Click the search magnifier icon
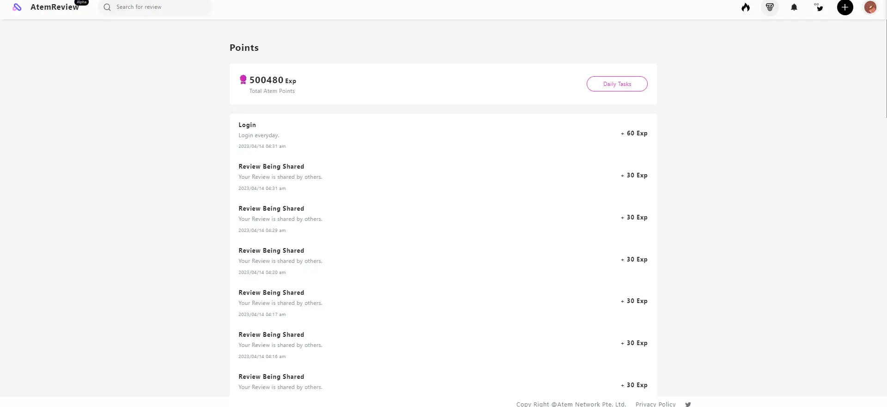Viewport: 887px width, 407px height. tap(107, 7)
